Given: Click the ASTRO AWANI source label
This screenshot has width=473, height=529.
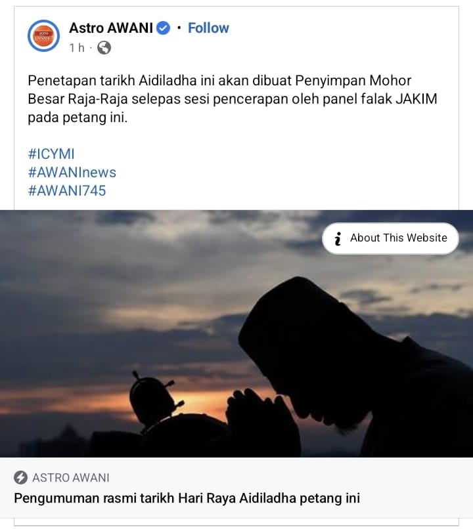Looking at the screenshot, I should 71,477.
